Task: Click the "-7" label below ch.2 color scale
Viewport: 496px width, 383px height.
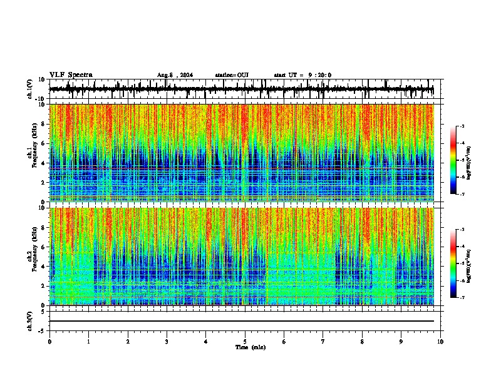Action: [x=462, y=297]
